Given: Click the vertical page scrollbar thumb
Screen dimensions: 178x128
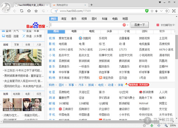Looking at the screenshot, I should (x=177, y=47).
